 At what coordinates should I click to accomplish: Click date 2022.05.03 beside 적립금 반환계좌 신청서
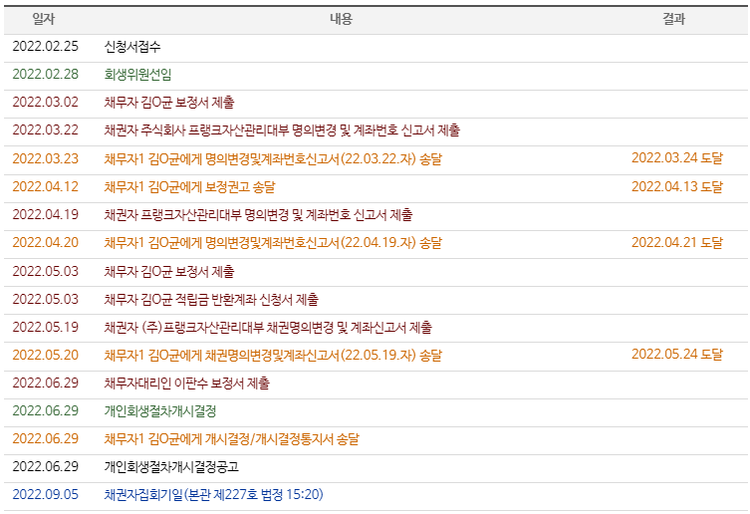[46, 299]
